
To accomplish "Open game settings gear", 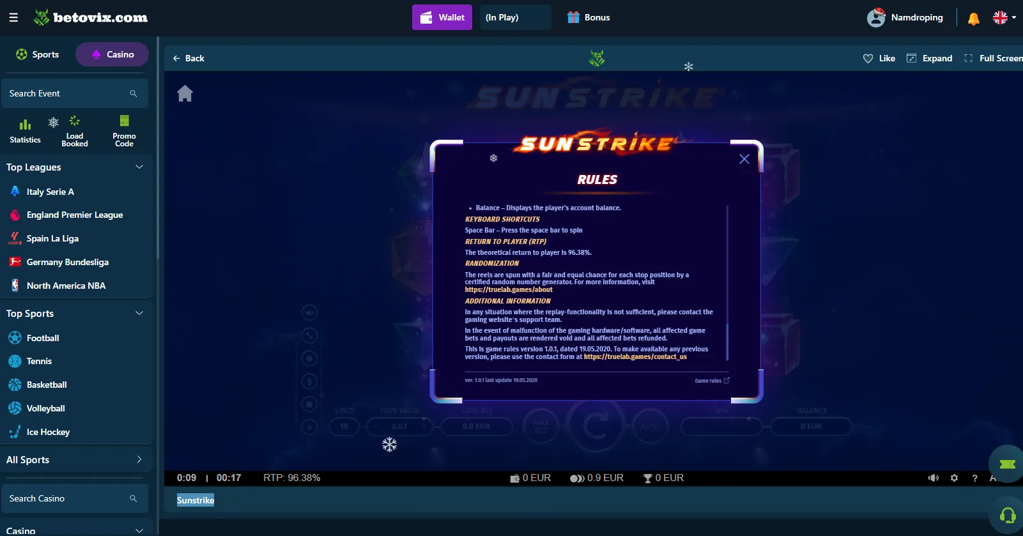I will [x=954, y=478].
